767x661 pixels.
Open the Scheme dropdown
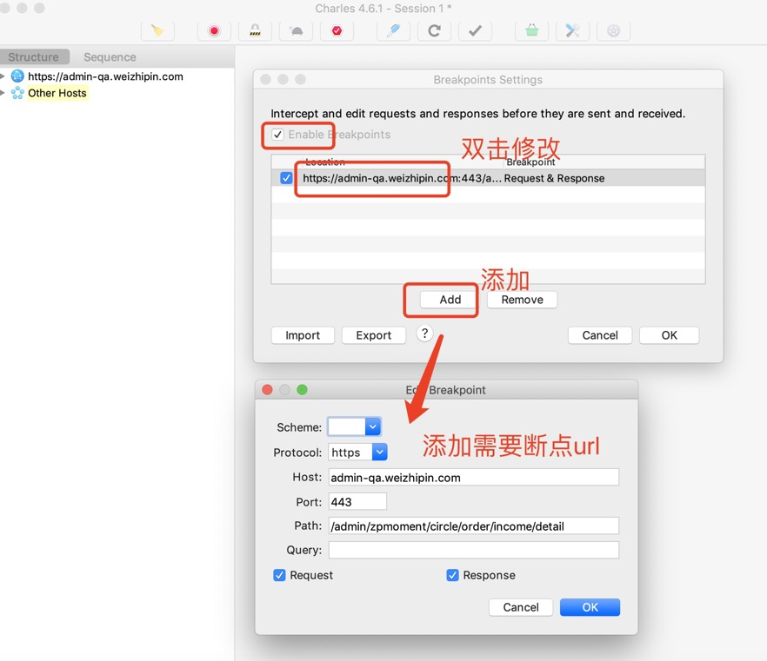coord(355,426)
